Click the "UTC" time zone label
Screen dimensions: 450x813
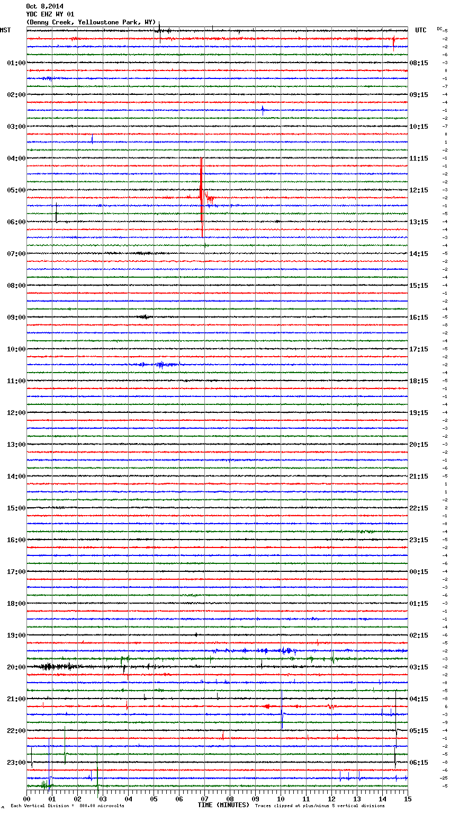(x=421, y=30)
